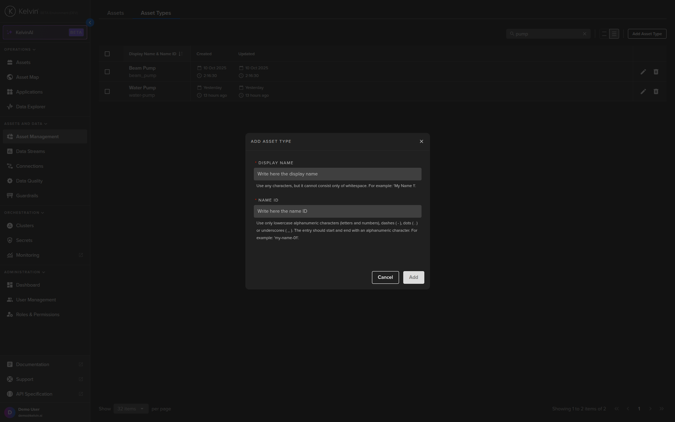Check the Water Pump row checkbox
This screenshot has width=675, height=422.
pyautogui.click(x=107, y=91)
